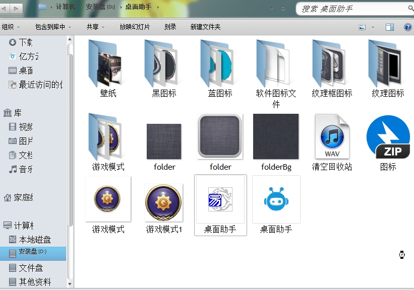Open 亿方云 in navigation pane

(24, 56)
